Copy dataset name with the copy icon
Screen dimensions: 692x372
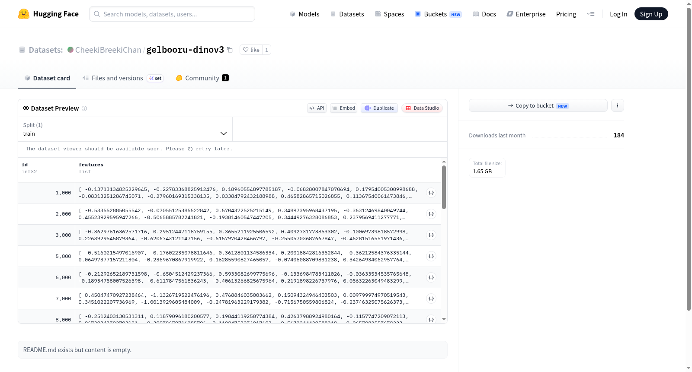pyautogui.click(x=230, y=50)
